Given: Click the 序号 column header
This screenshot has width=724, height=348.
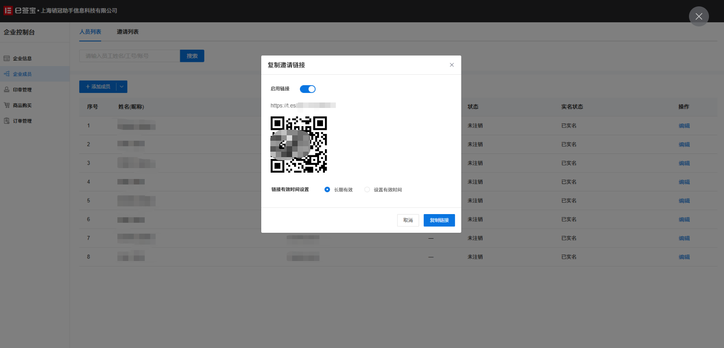Looking at the screenshot, I should pos(92,107).
